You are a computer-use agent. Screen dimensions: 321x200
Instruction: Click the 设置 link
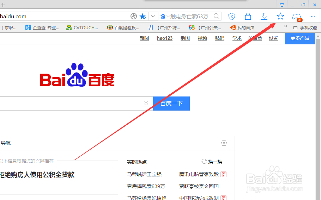tap(273, 38)
